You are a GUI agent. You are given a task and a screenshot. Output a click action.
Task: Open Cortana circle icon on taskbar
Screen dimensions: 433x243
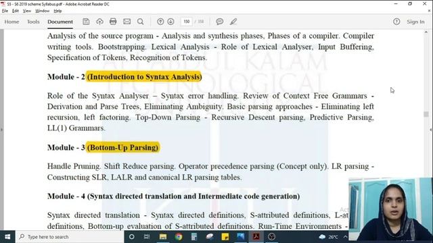click(x=132, y=237)
